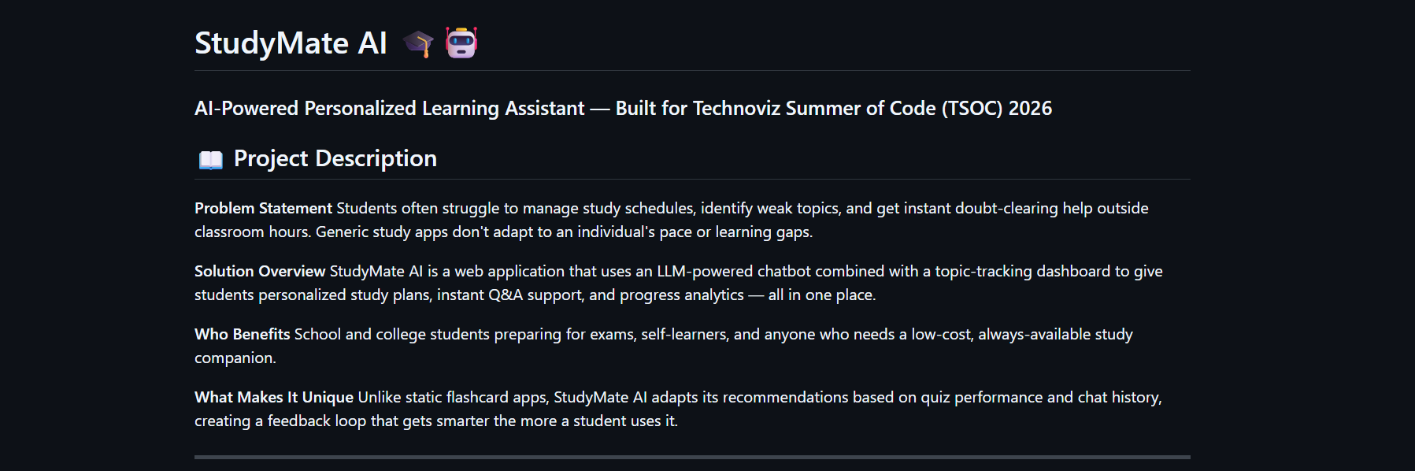The height and width of the screenshot is (471, 1415).
Task: Click the "LLM-powered chatbot" phrase
Action: (734, 271)
